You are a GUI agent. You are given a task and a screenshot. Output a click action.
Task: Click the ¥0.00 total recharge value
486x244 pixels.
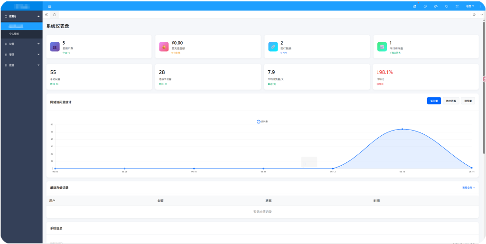point(177,43)
